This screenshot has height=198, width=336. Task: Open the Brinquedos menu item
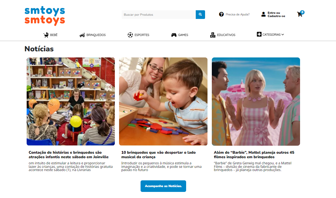tap(96, 35)
